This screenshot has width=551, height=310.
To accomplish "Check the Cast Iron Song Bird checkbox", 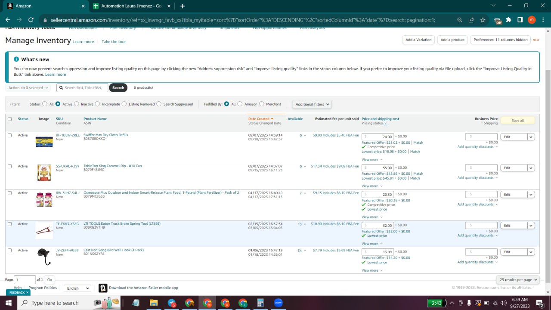I will pos(10,250).
